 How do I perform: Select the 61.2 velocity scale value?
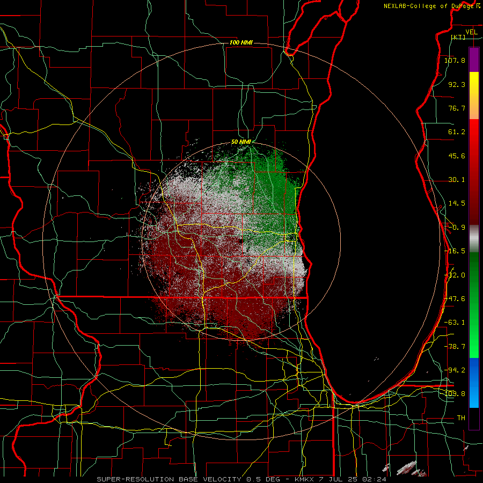(457, 132)
